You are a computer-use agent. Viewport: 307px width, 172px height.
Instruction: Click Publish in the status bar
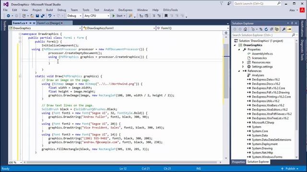[290, 169]
